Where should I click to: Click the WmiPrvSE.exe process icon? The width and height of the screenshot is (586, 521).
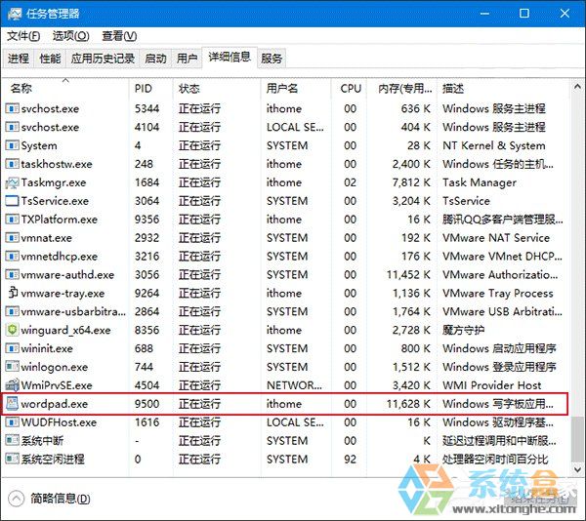tap(12, 385)
